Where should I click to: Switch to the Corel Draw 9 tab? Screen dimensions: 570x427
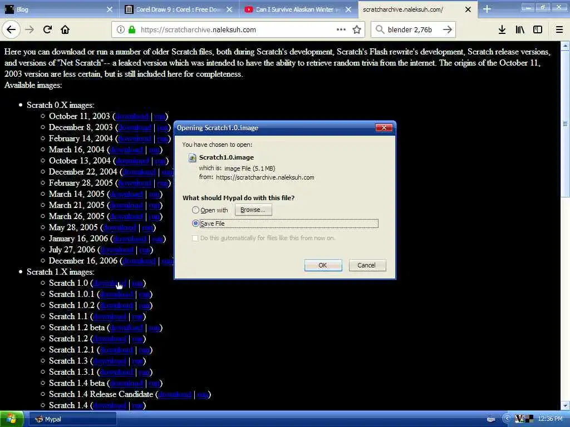pos(179,9)
